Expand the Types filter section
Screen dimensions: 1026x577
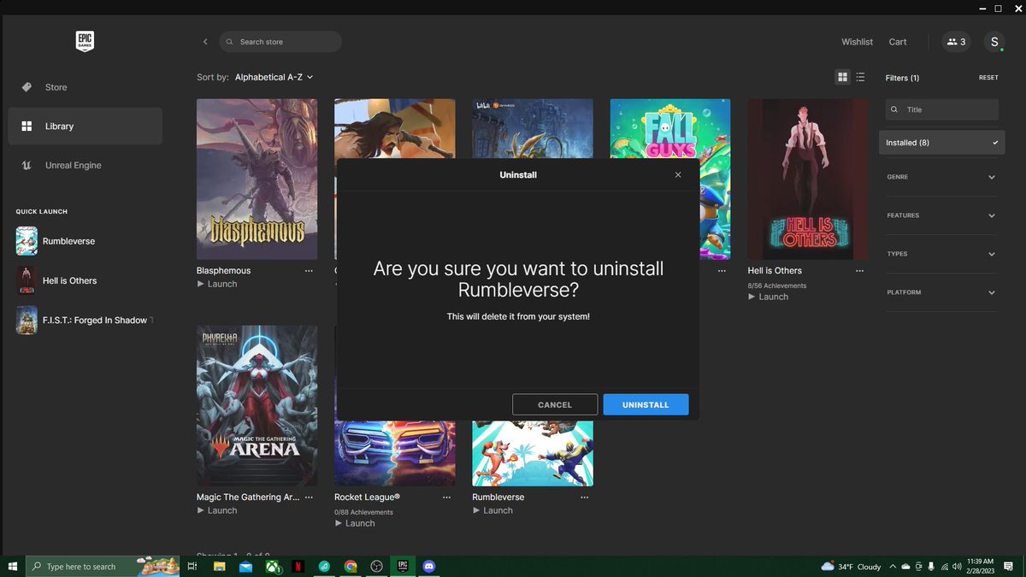(941, 254)
